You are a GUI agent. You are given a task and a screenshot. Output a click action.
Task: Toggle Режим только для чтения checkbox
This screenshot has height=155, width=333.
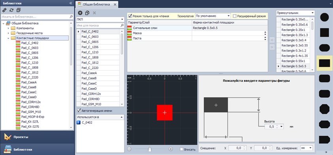[x=130, y=16]
